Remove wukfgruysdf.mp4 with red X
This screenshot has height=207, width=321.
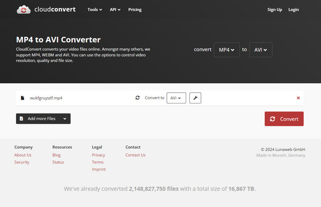tap(298, 98)
